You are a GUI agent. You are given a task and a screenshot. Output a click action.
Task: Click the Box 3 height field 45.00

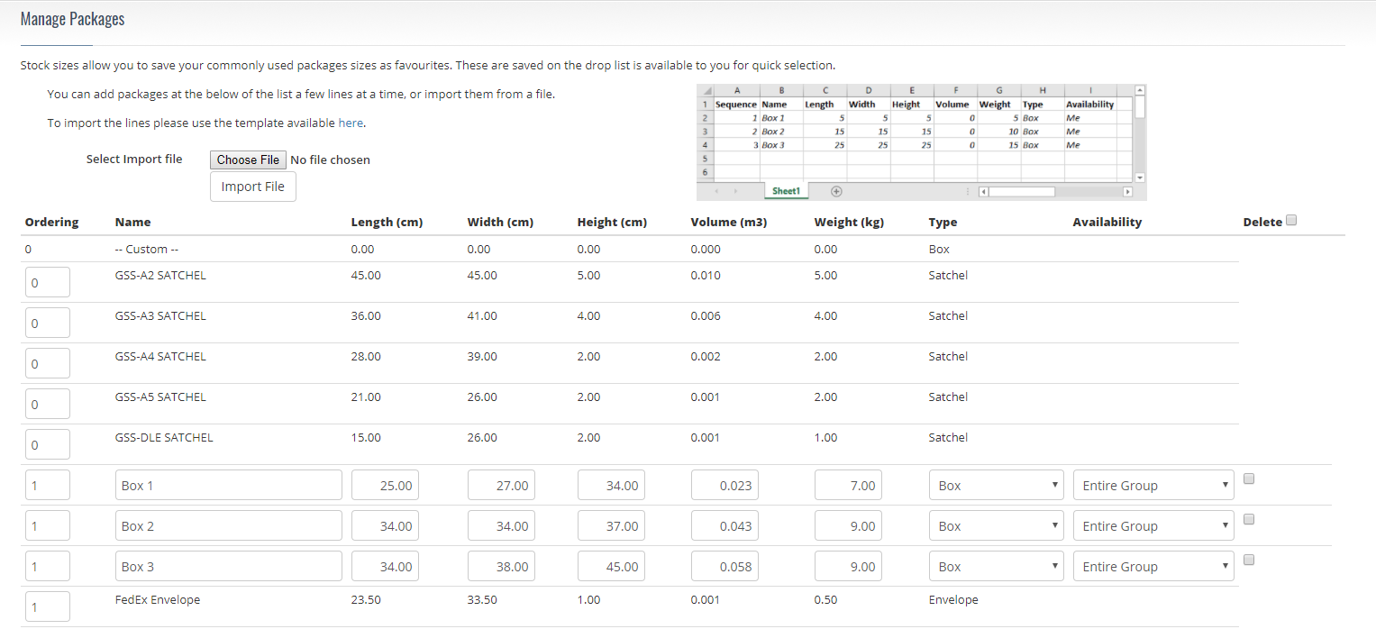pyautogui.click(x=611, y=566)
